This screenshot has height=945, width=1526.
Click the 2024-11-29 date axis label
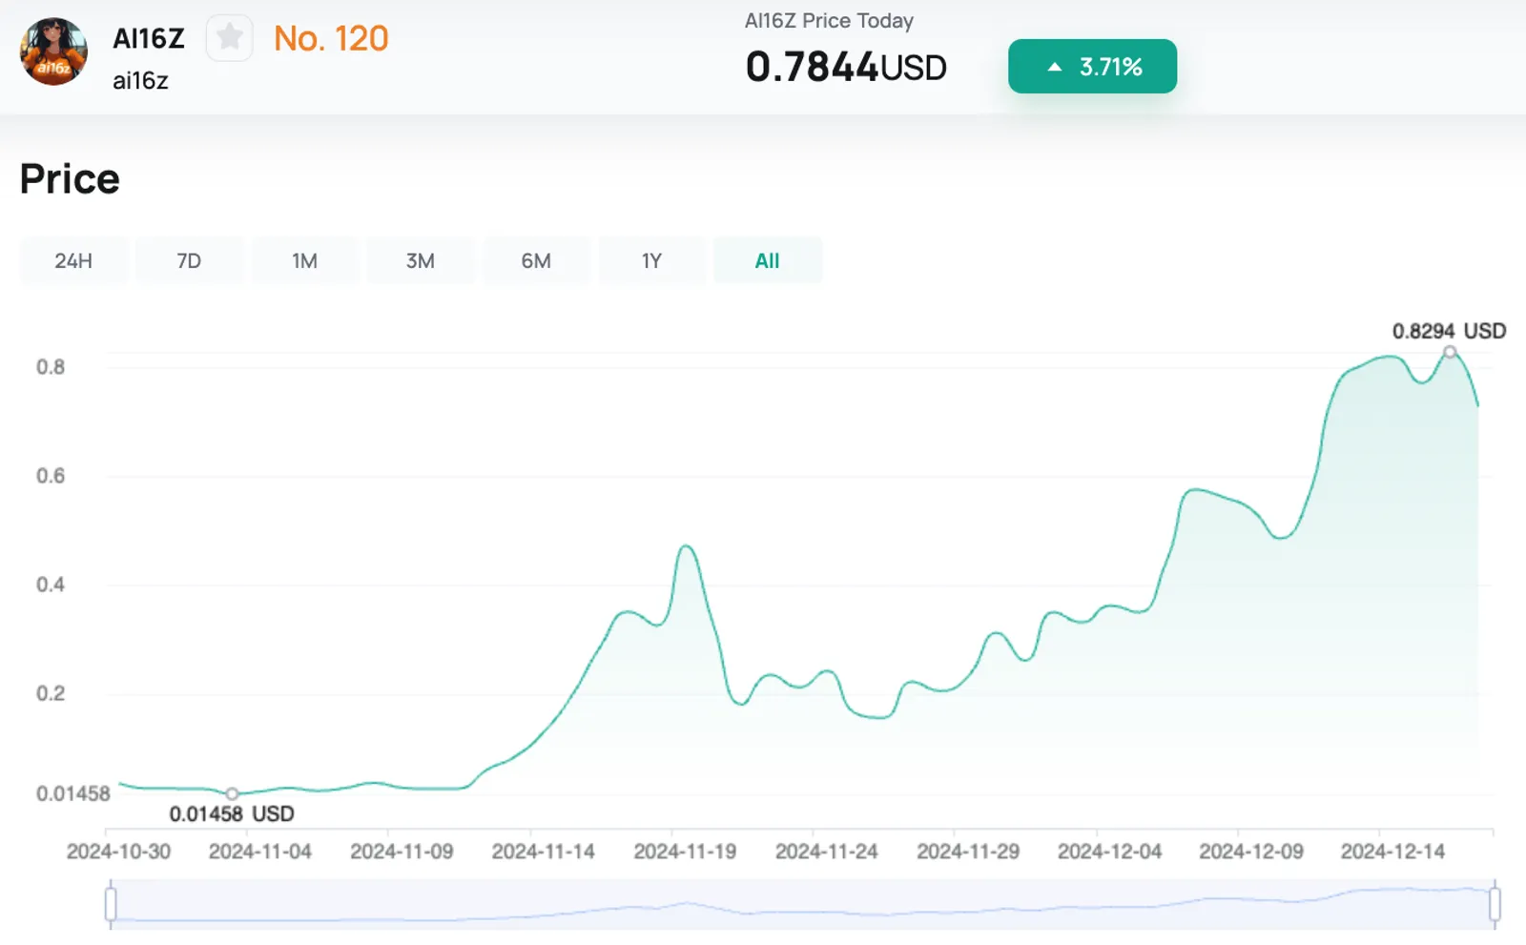click(x=968, y=852)
